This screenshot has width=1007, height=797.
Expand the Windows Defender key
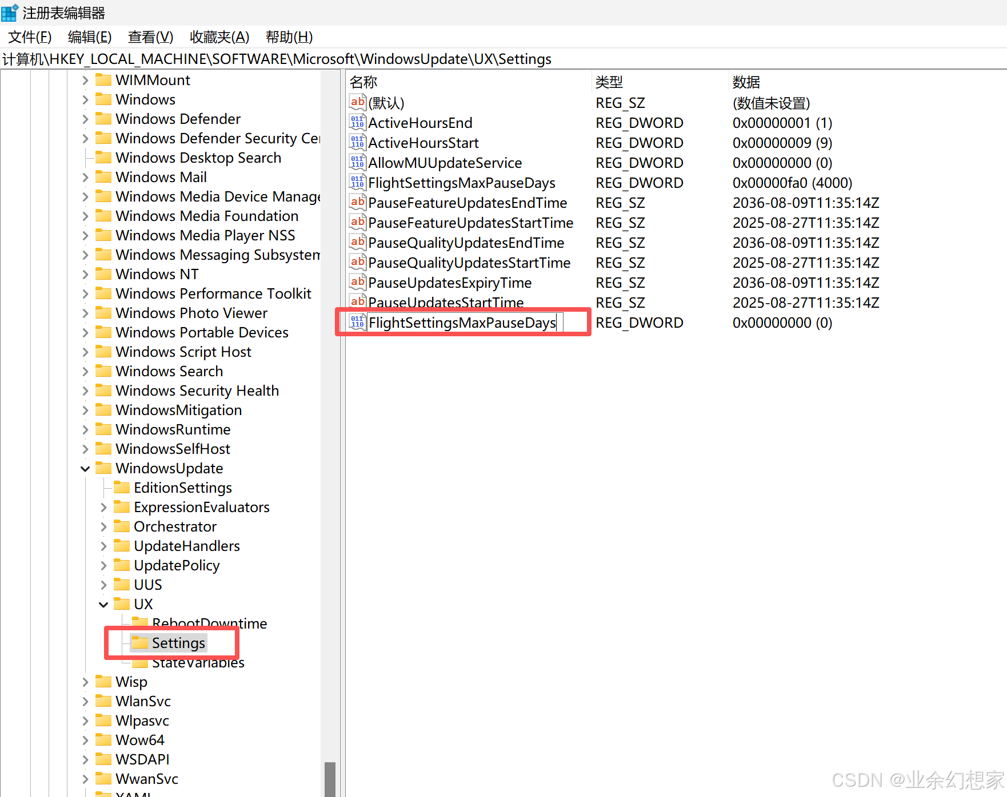coord(85,119)
